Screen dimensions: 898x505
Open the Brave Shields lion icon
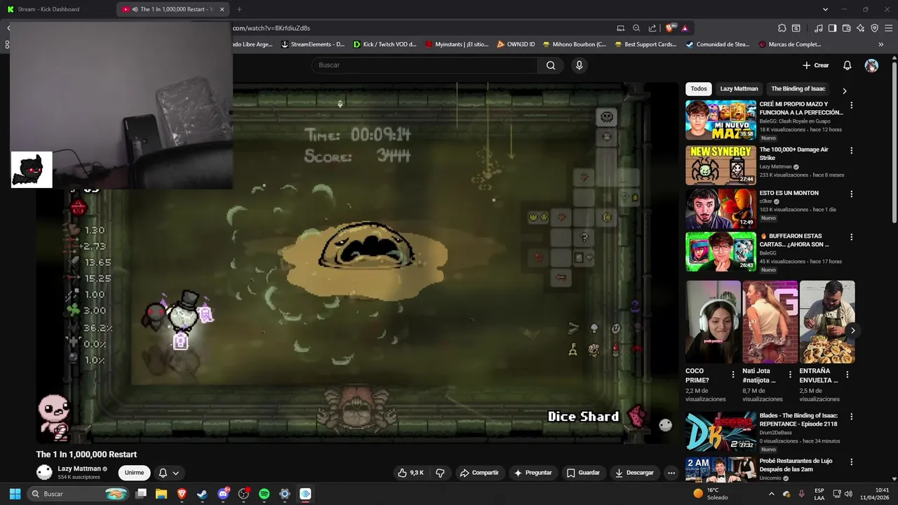click(670, 28)
